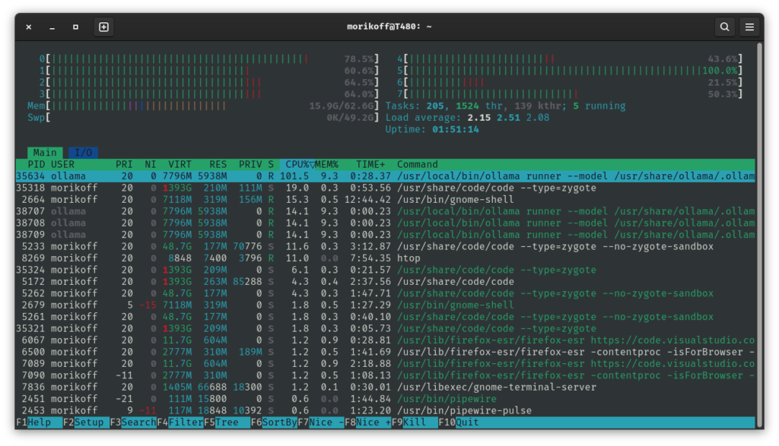Click the Mem usage meter

(203, 106)
